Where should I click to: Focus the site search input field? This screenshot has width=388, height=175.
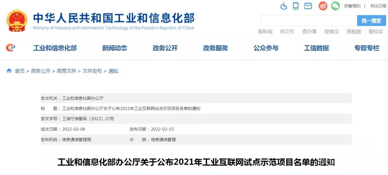coord(309,20)
